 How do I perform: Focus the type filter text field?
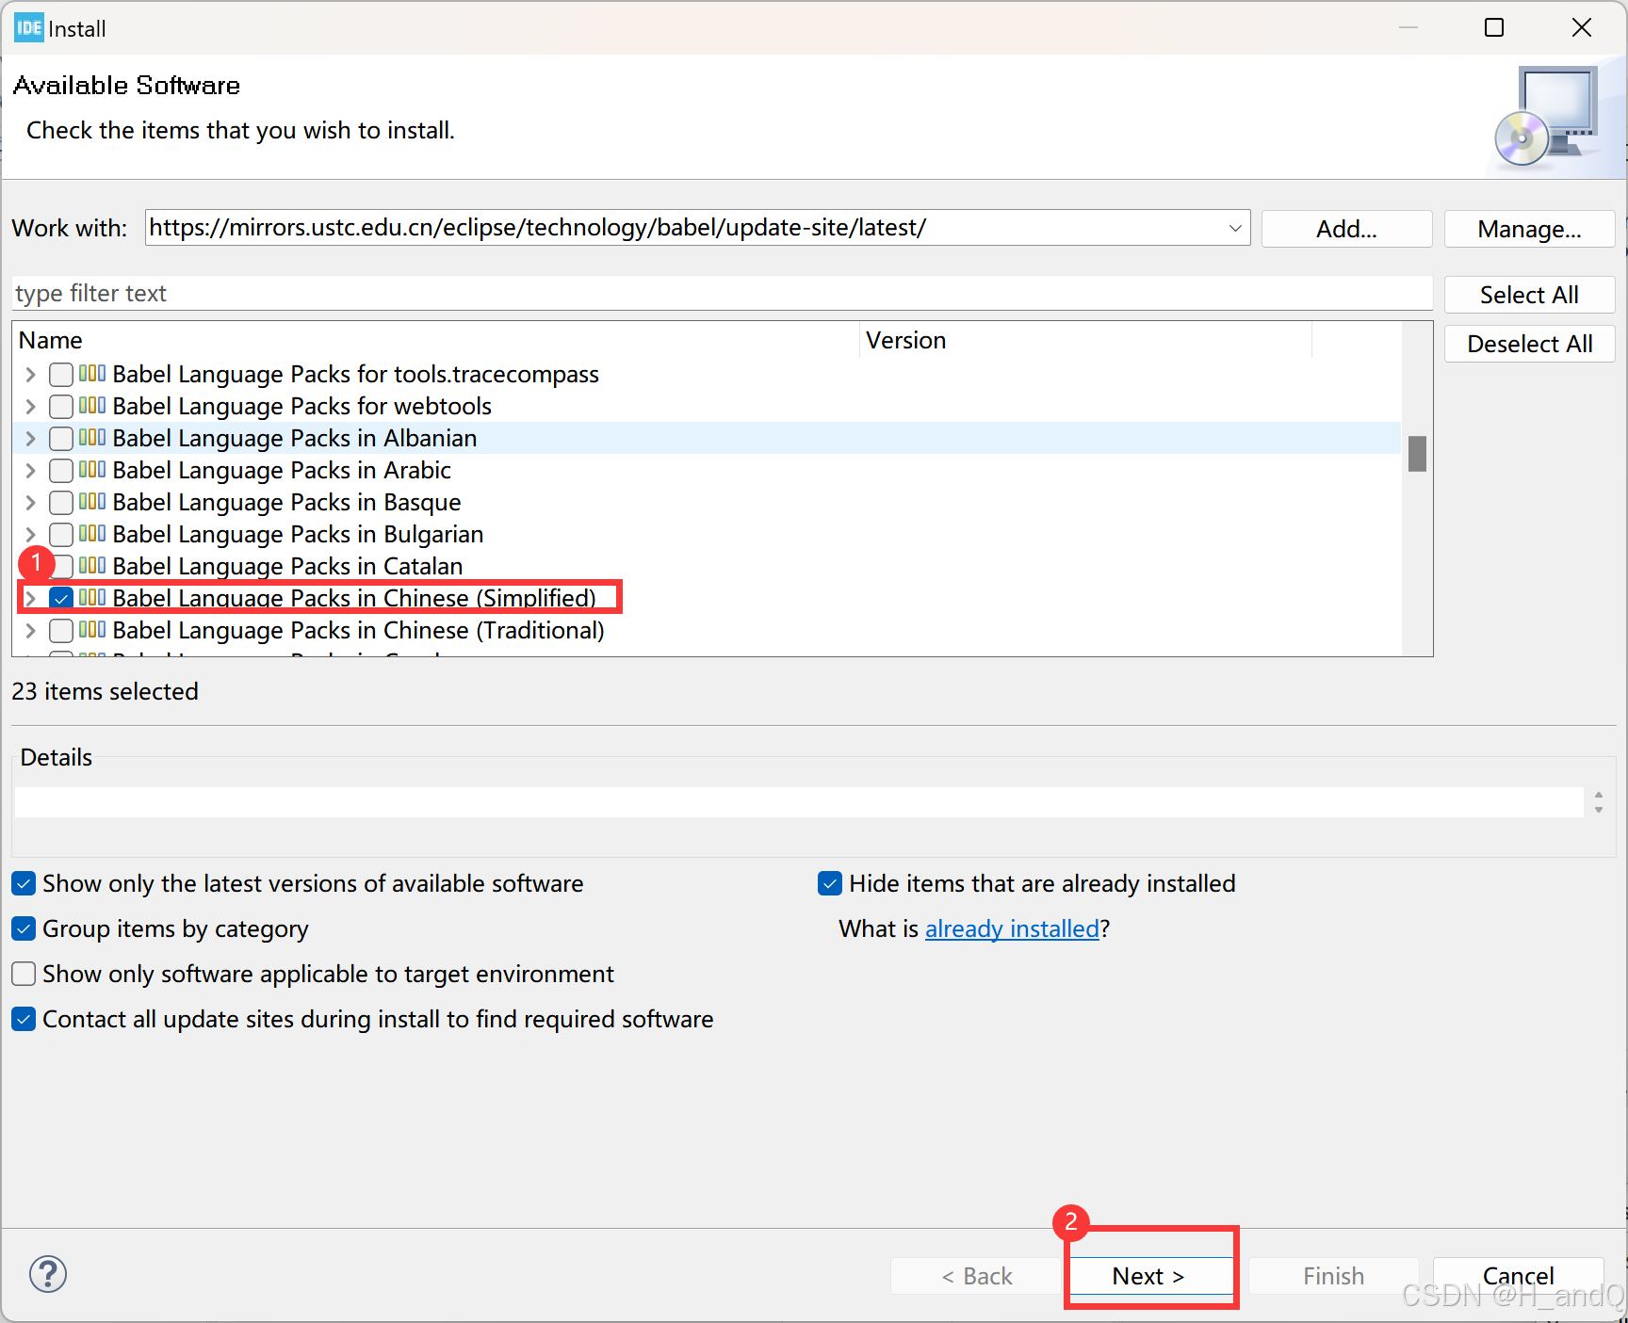point(722,293)
